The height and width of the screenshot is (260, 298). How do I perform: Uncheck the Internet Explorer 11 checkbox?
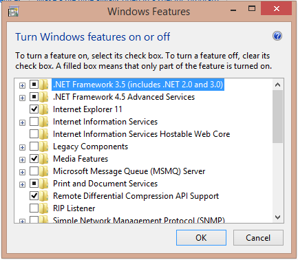(34, 109)
